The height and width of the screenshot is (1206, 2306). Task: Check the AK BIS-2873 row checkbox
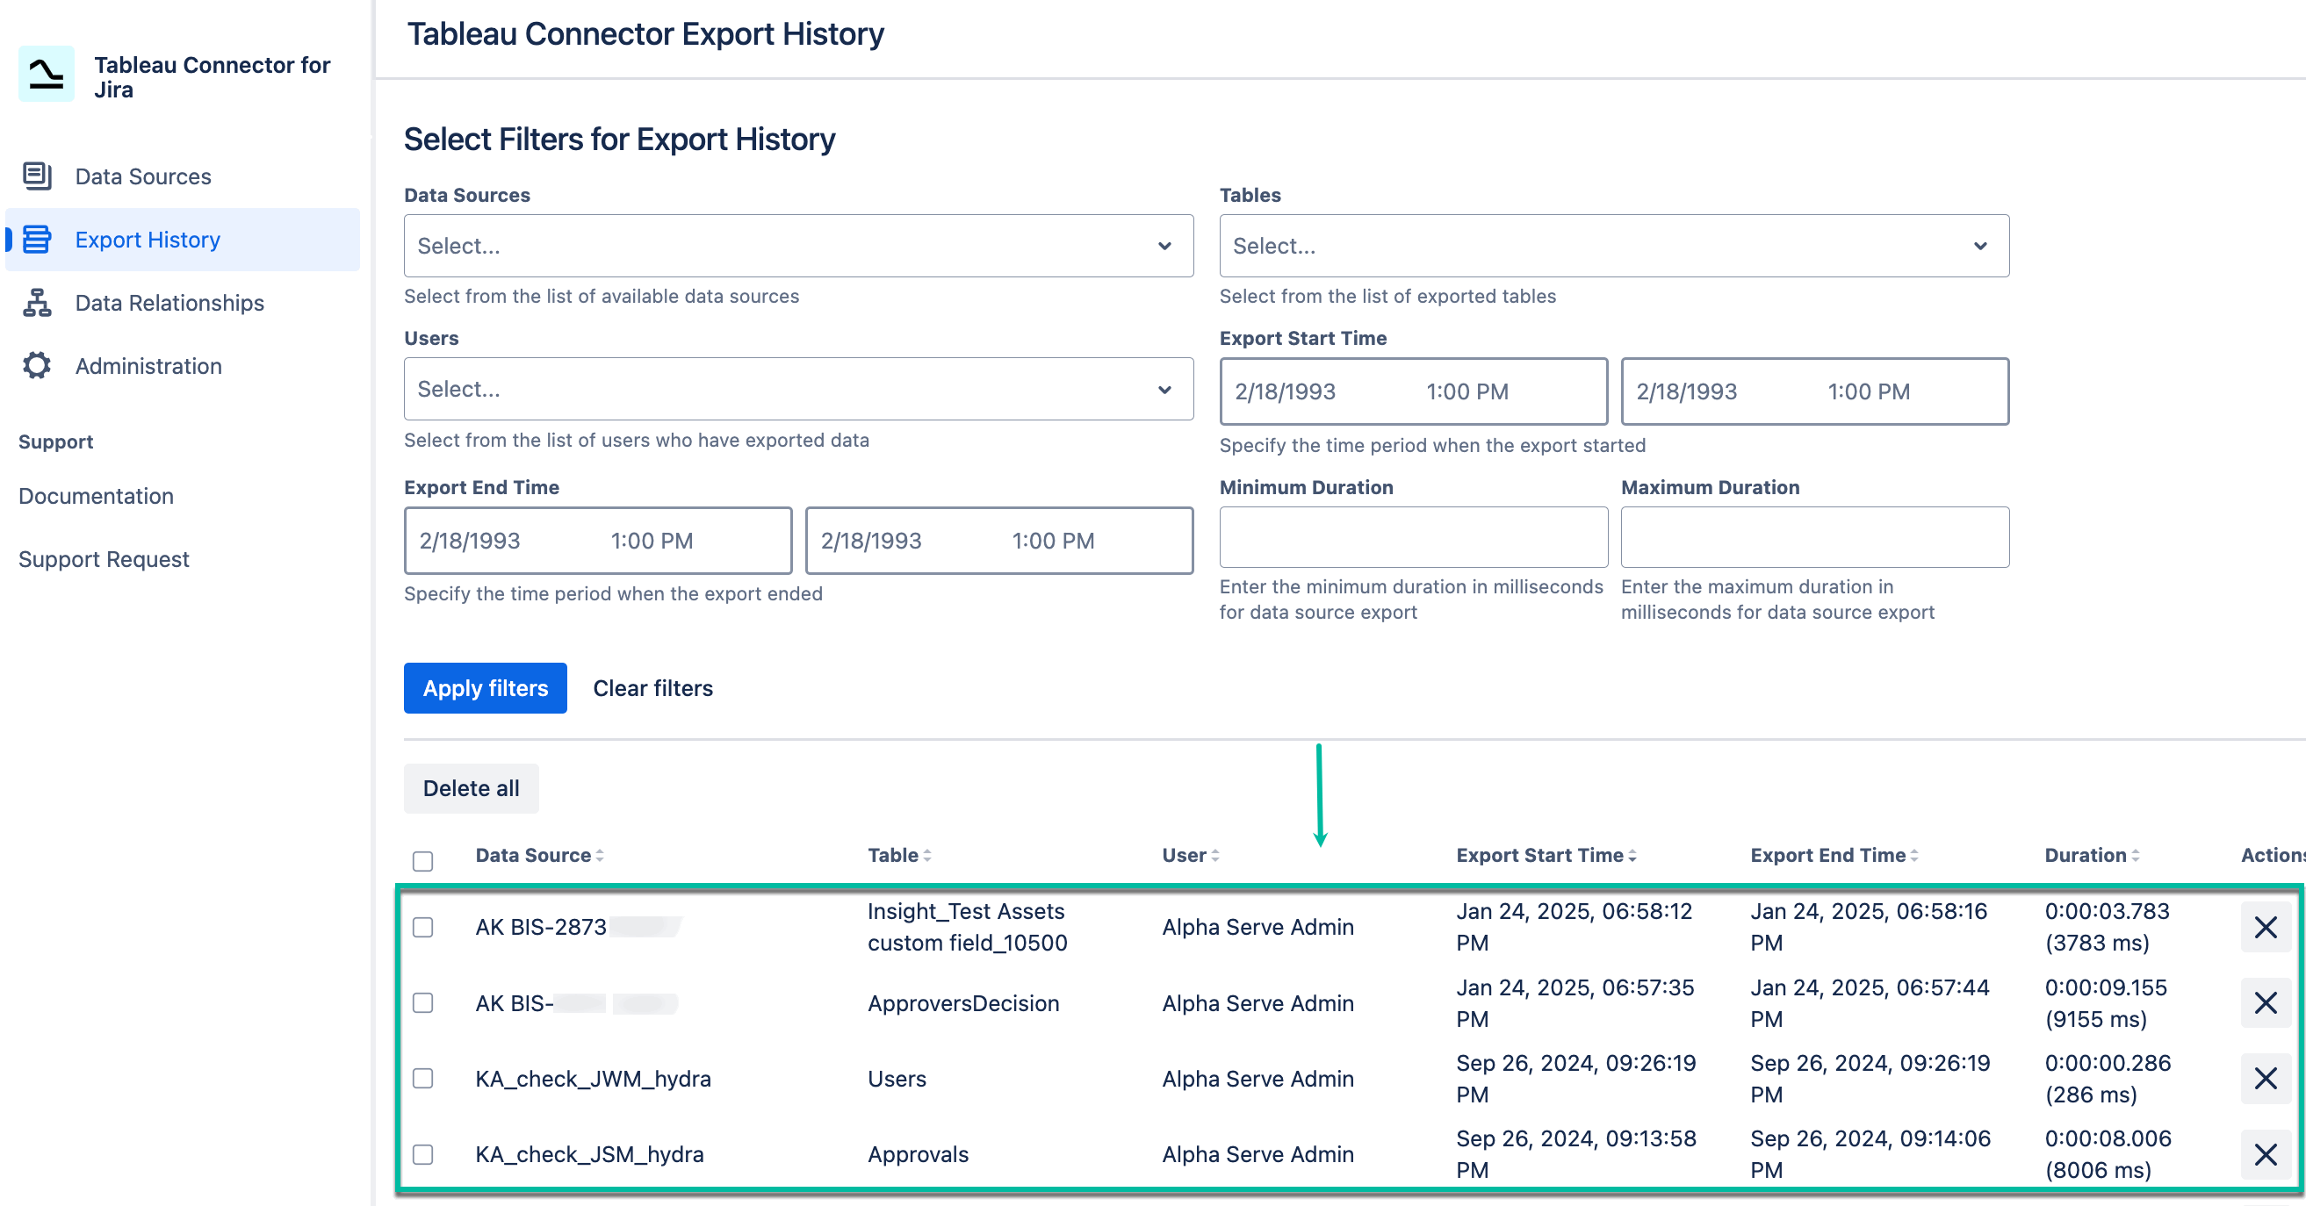(x=422, y=928)
